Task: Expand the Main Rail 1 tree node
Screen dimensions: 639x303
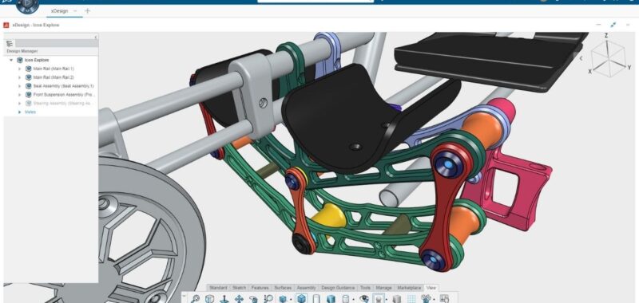Action: coord(19,69)
